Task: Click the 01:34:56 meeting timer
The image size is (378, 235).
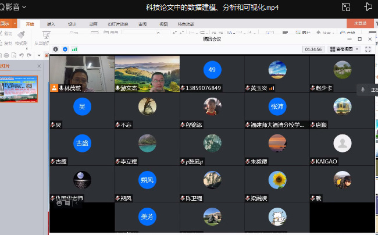Action: coord(313,49)
